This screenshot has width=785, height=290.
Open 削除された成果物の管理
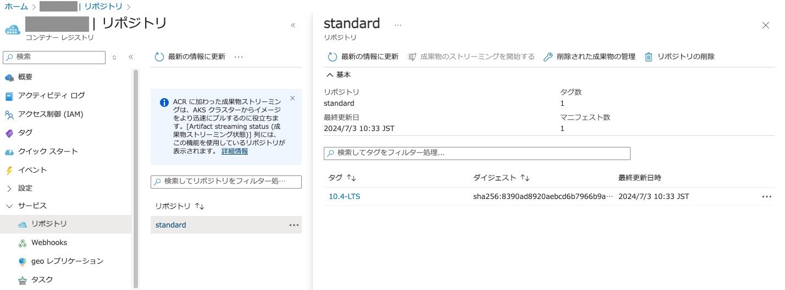coord(589,56)
